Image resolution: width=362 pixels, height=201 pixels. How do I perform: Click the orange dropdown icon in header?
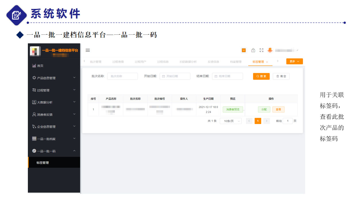(244, 50)
